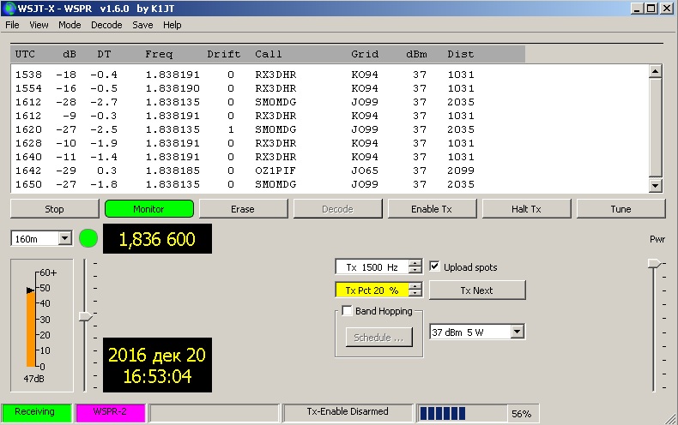Screen dimensions: 678x425
Task: Click the orange signal level meter bar
Action: pyautogui.click(x=31, y=328)
